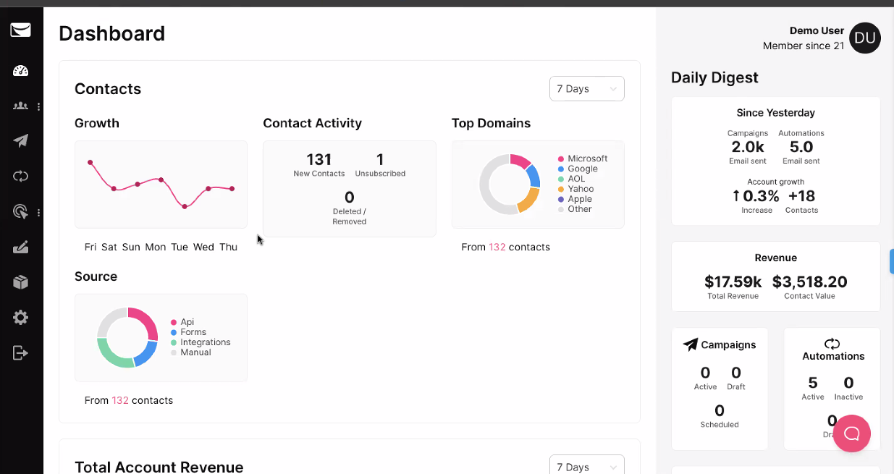Expand the three-dot submenu below the click icon
Viewport: 894px width, 474px height.
39,212
